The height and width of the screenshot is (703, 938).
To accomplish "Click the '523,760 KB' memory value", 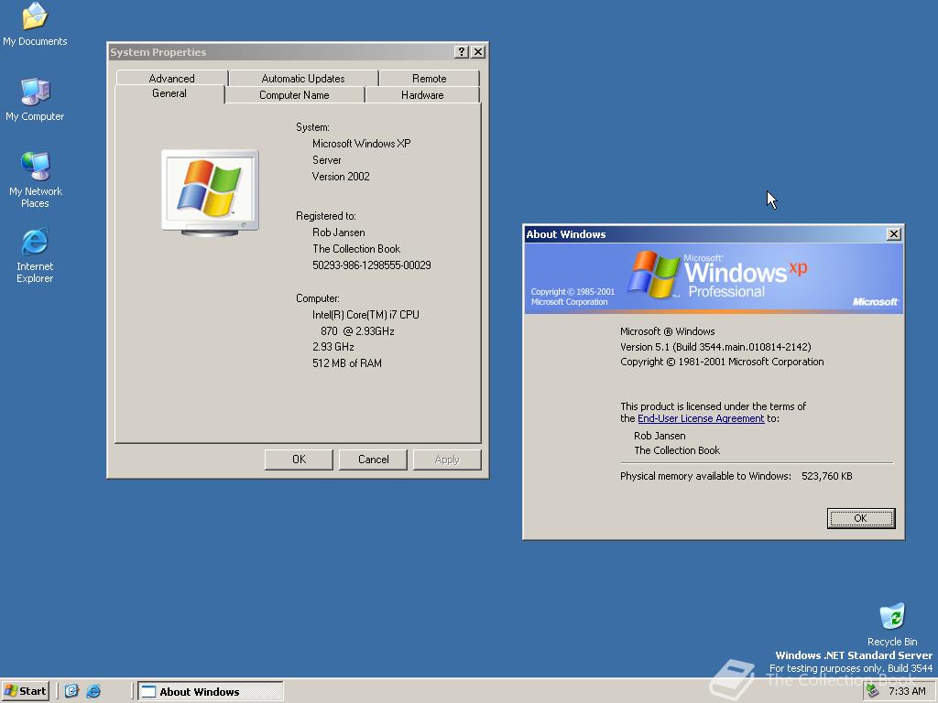I will (x=827, y=476).
